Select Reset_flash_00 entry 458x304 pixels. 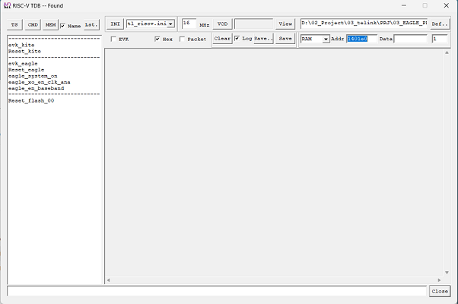point(31,100)
